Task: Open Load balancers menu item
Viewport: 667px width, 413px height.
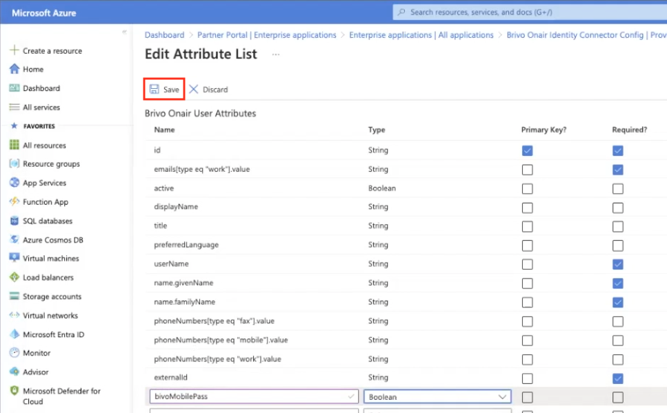Action: [x=48, y=277]
